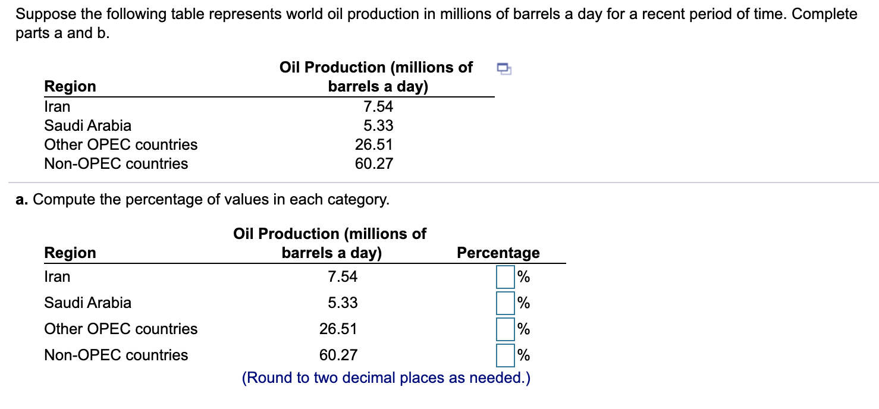879x409 pixels.
Task: Focus the Other OPEC countries percentage field
Action: pyautogui.click(x=506, y=329)
